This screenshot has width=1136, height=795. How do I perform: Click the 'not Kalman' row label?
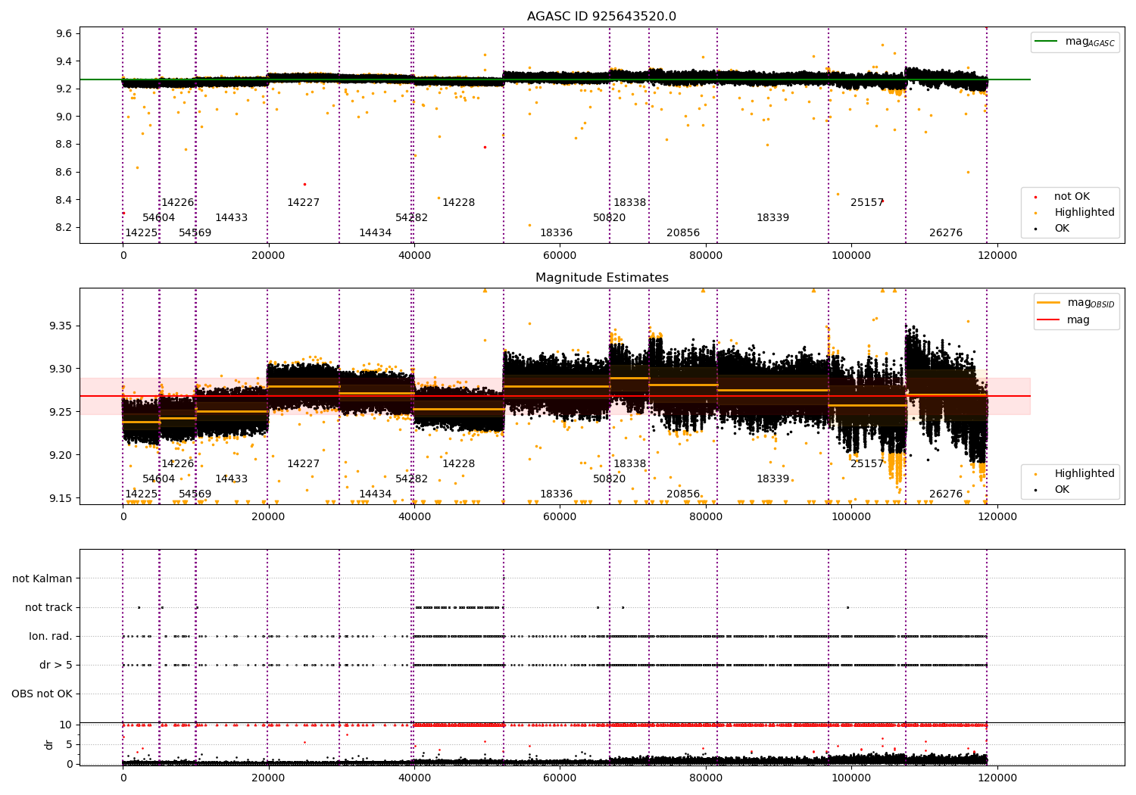[42, 579]
